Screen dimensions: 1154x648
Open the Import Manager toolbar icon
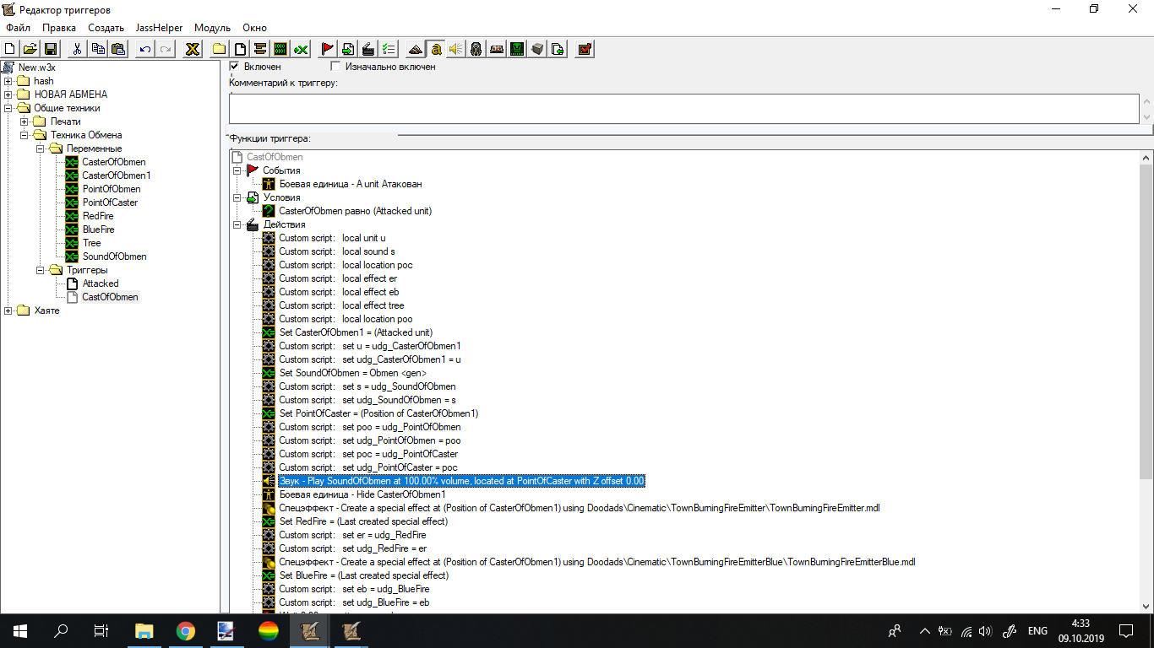pos(558,49)
